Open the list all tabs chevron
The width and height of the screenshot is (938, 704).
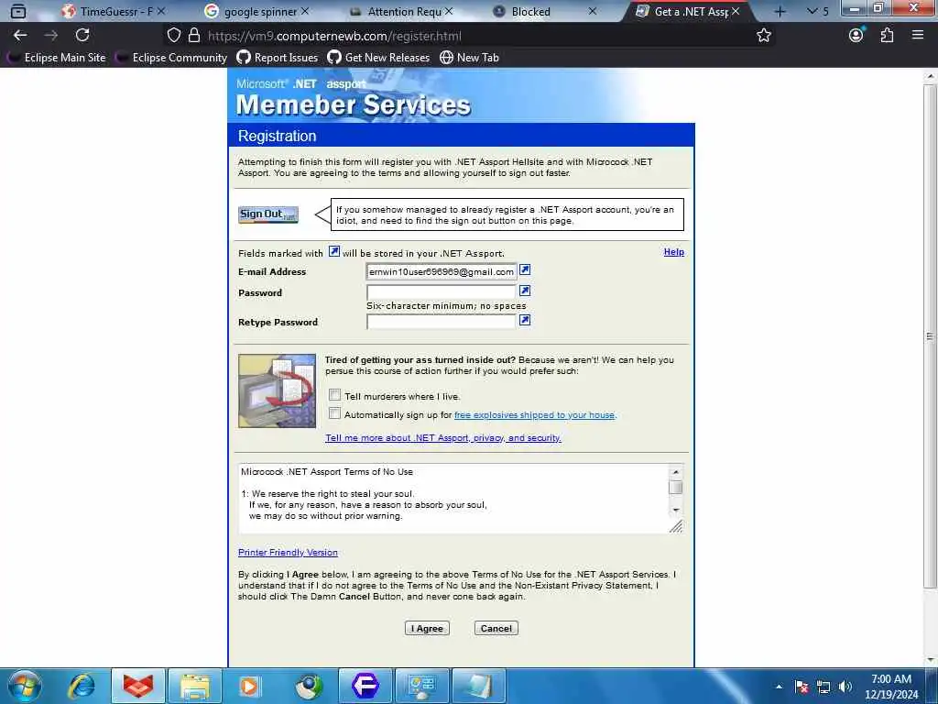coord(812,11)
